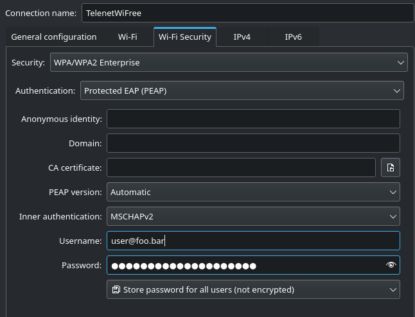Expand the Authentication method dropdown

tap(242, 91)
